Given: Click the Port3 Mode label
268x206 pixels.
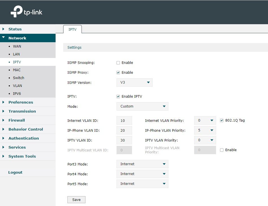Looking at the screenshot, I should click(x=78, y=164).
